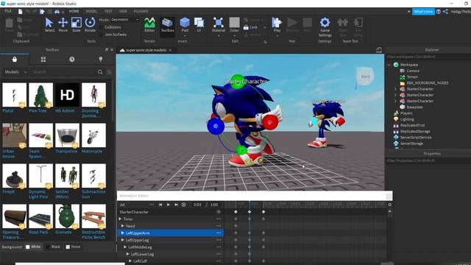Switch to the PLUGINS ribbon tab
Screen dimensions: 471x265
[x=141, y=11]
